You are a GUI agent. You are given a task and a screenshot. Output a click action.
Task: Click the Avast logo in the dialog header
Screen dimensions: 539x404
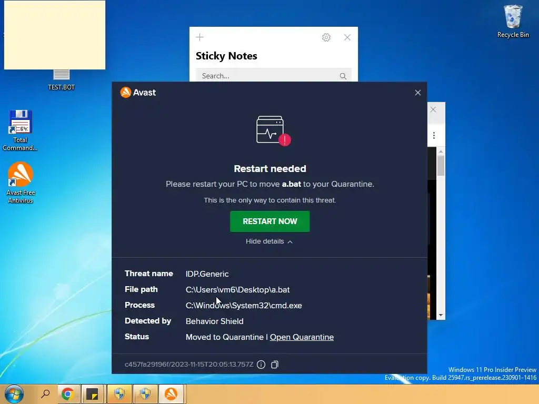click(x=138, y=93)
